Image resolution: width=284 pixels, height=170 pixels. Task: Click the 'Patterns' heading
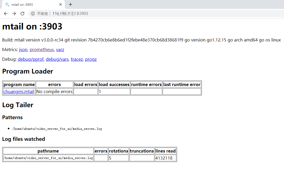[x=13, y=118]
